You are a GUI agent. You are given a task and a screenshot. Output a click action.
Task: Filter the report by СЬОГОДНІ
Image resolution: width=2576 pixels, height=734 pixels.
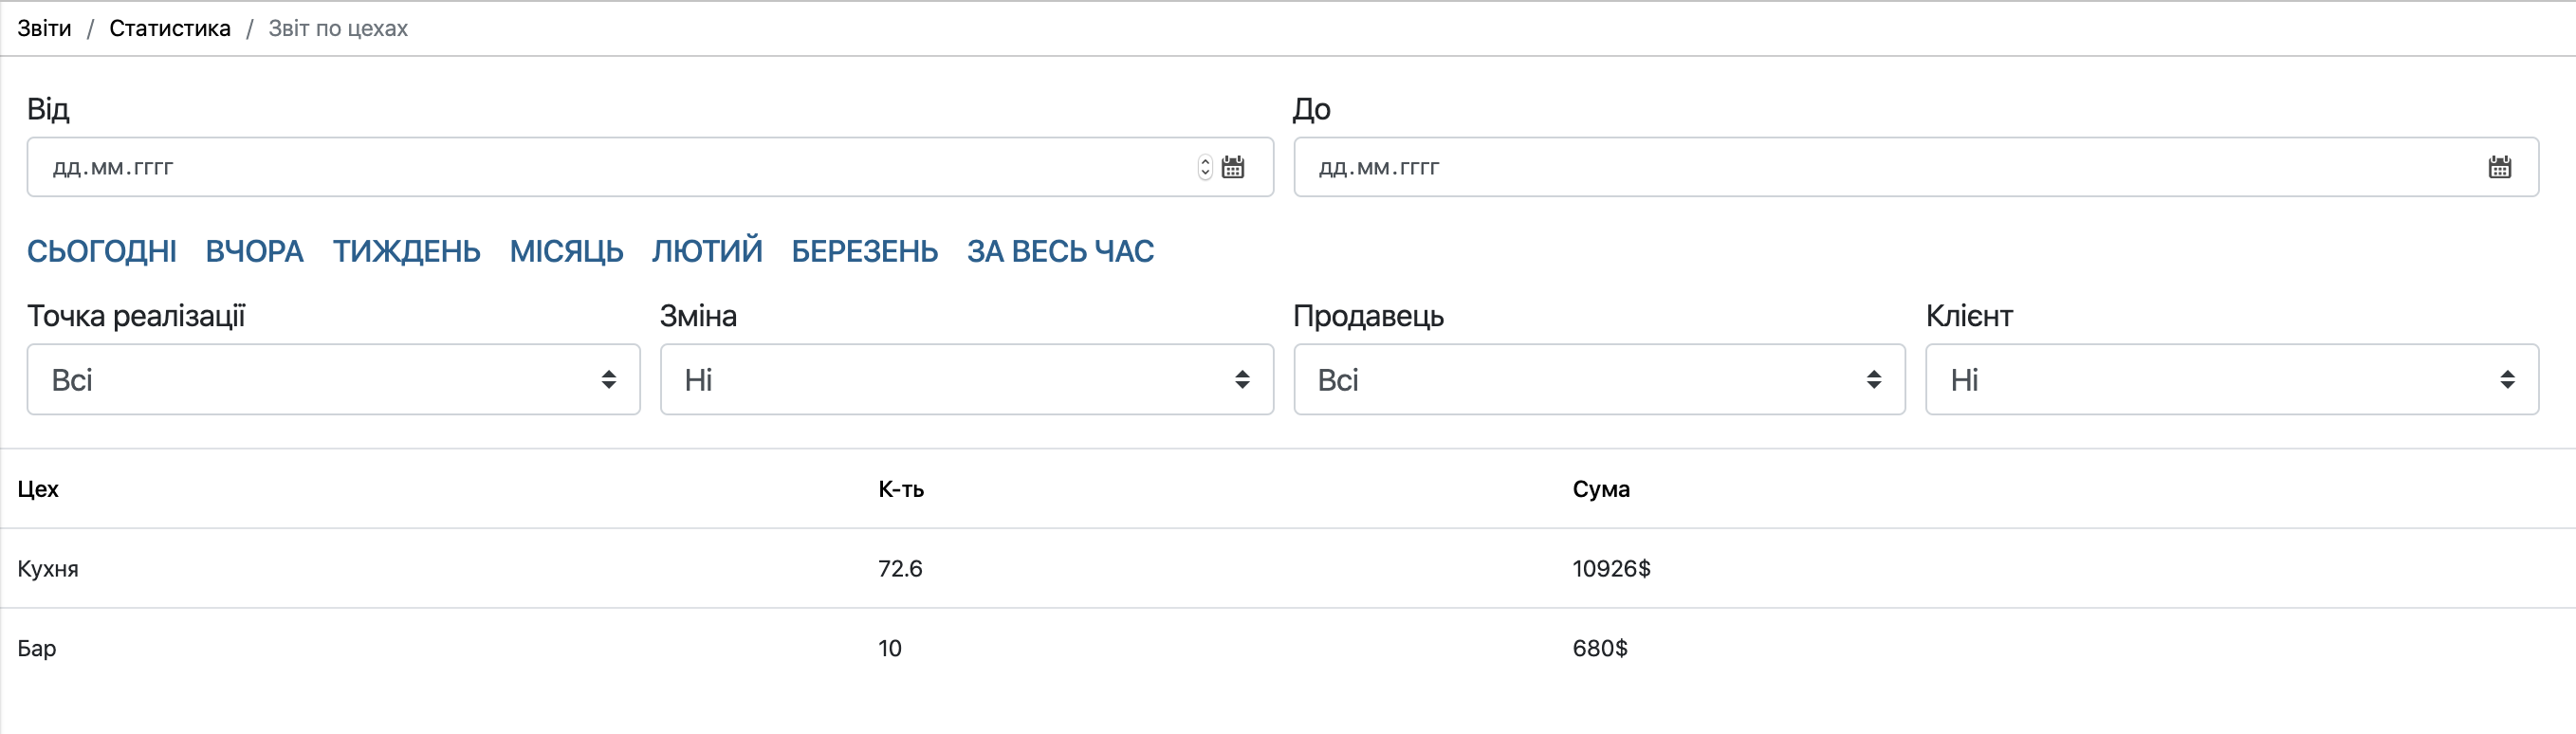pyautogui.click(x=102, y=251)
